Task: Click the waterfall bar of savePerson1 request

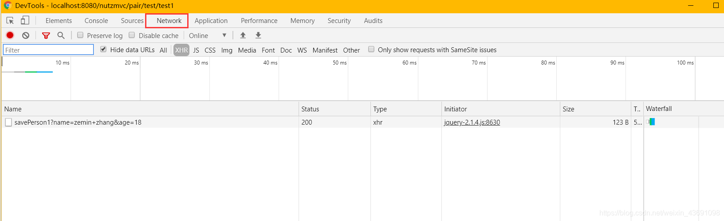Action: [651, 122]
